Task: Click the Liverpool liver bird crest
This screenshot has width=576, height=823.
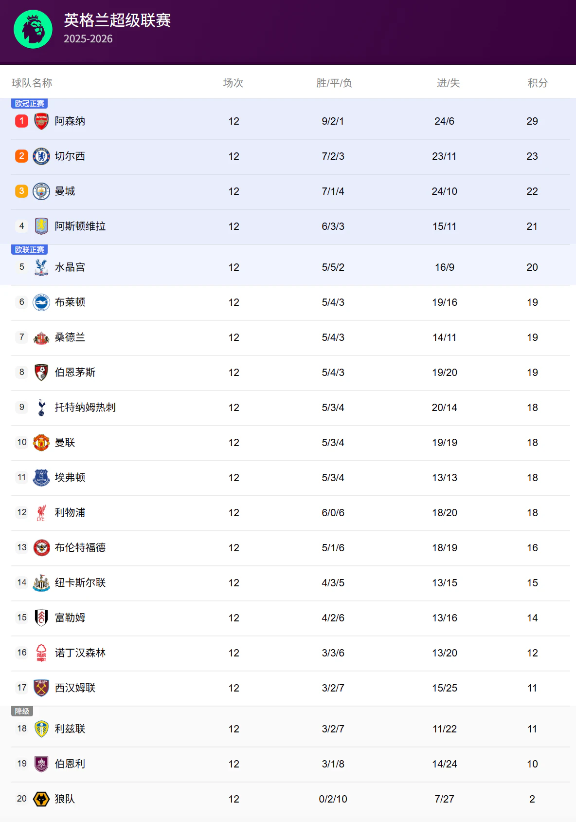Action: [x=41, y=512]
